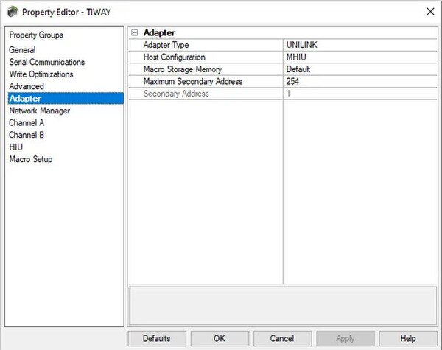442x350 pixels.
Task: Change the Adapter Type value UNILINK
Action: (x=360, y=45)
